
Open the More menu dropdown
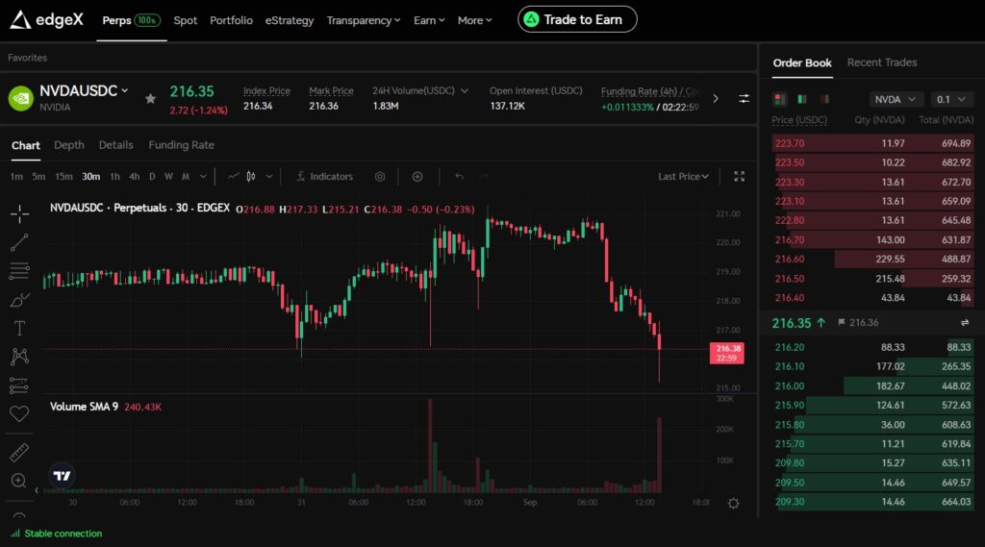(474, 20)
